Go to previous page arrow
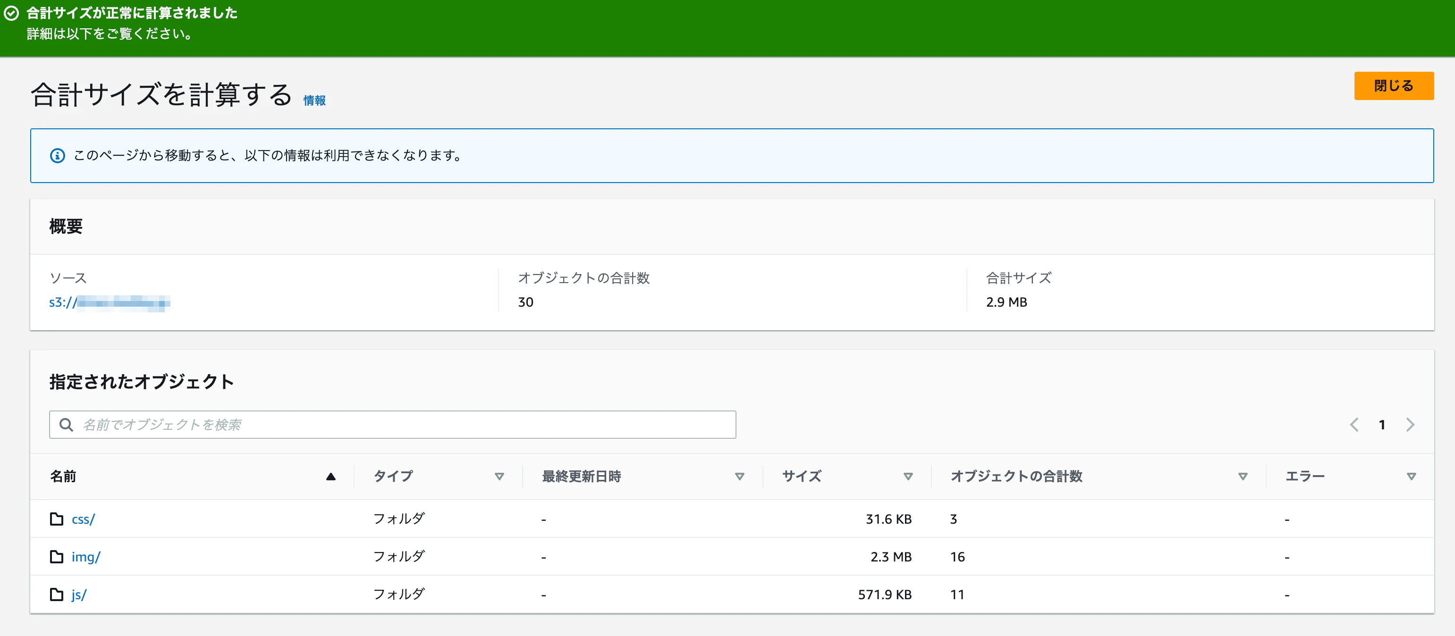Screen dimensions: 1455x636 1354,424
